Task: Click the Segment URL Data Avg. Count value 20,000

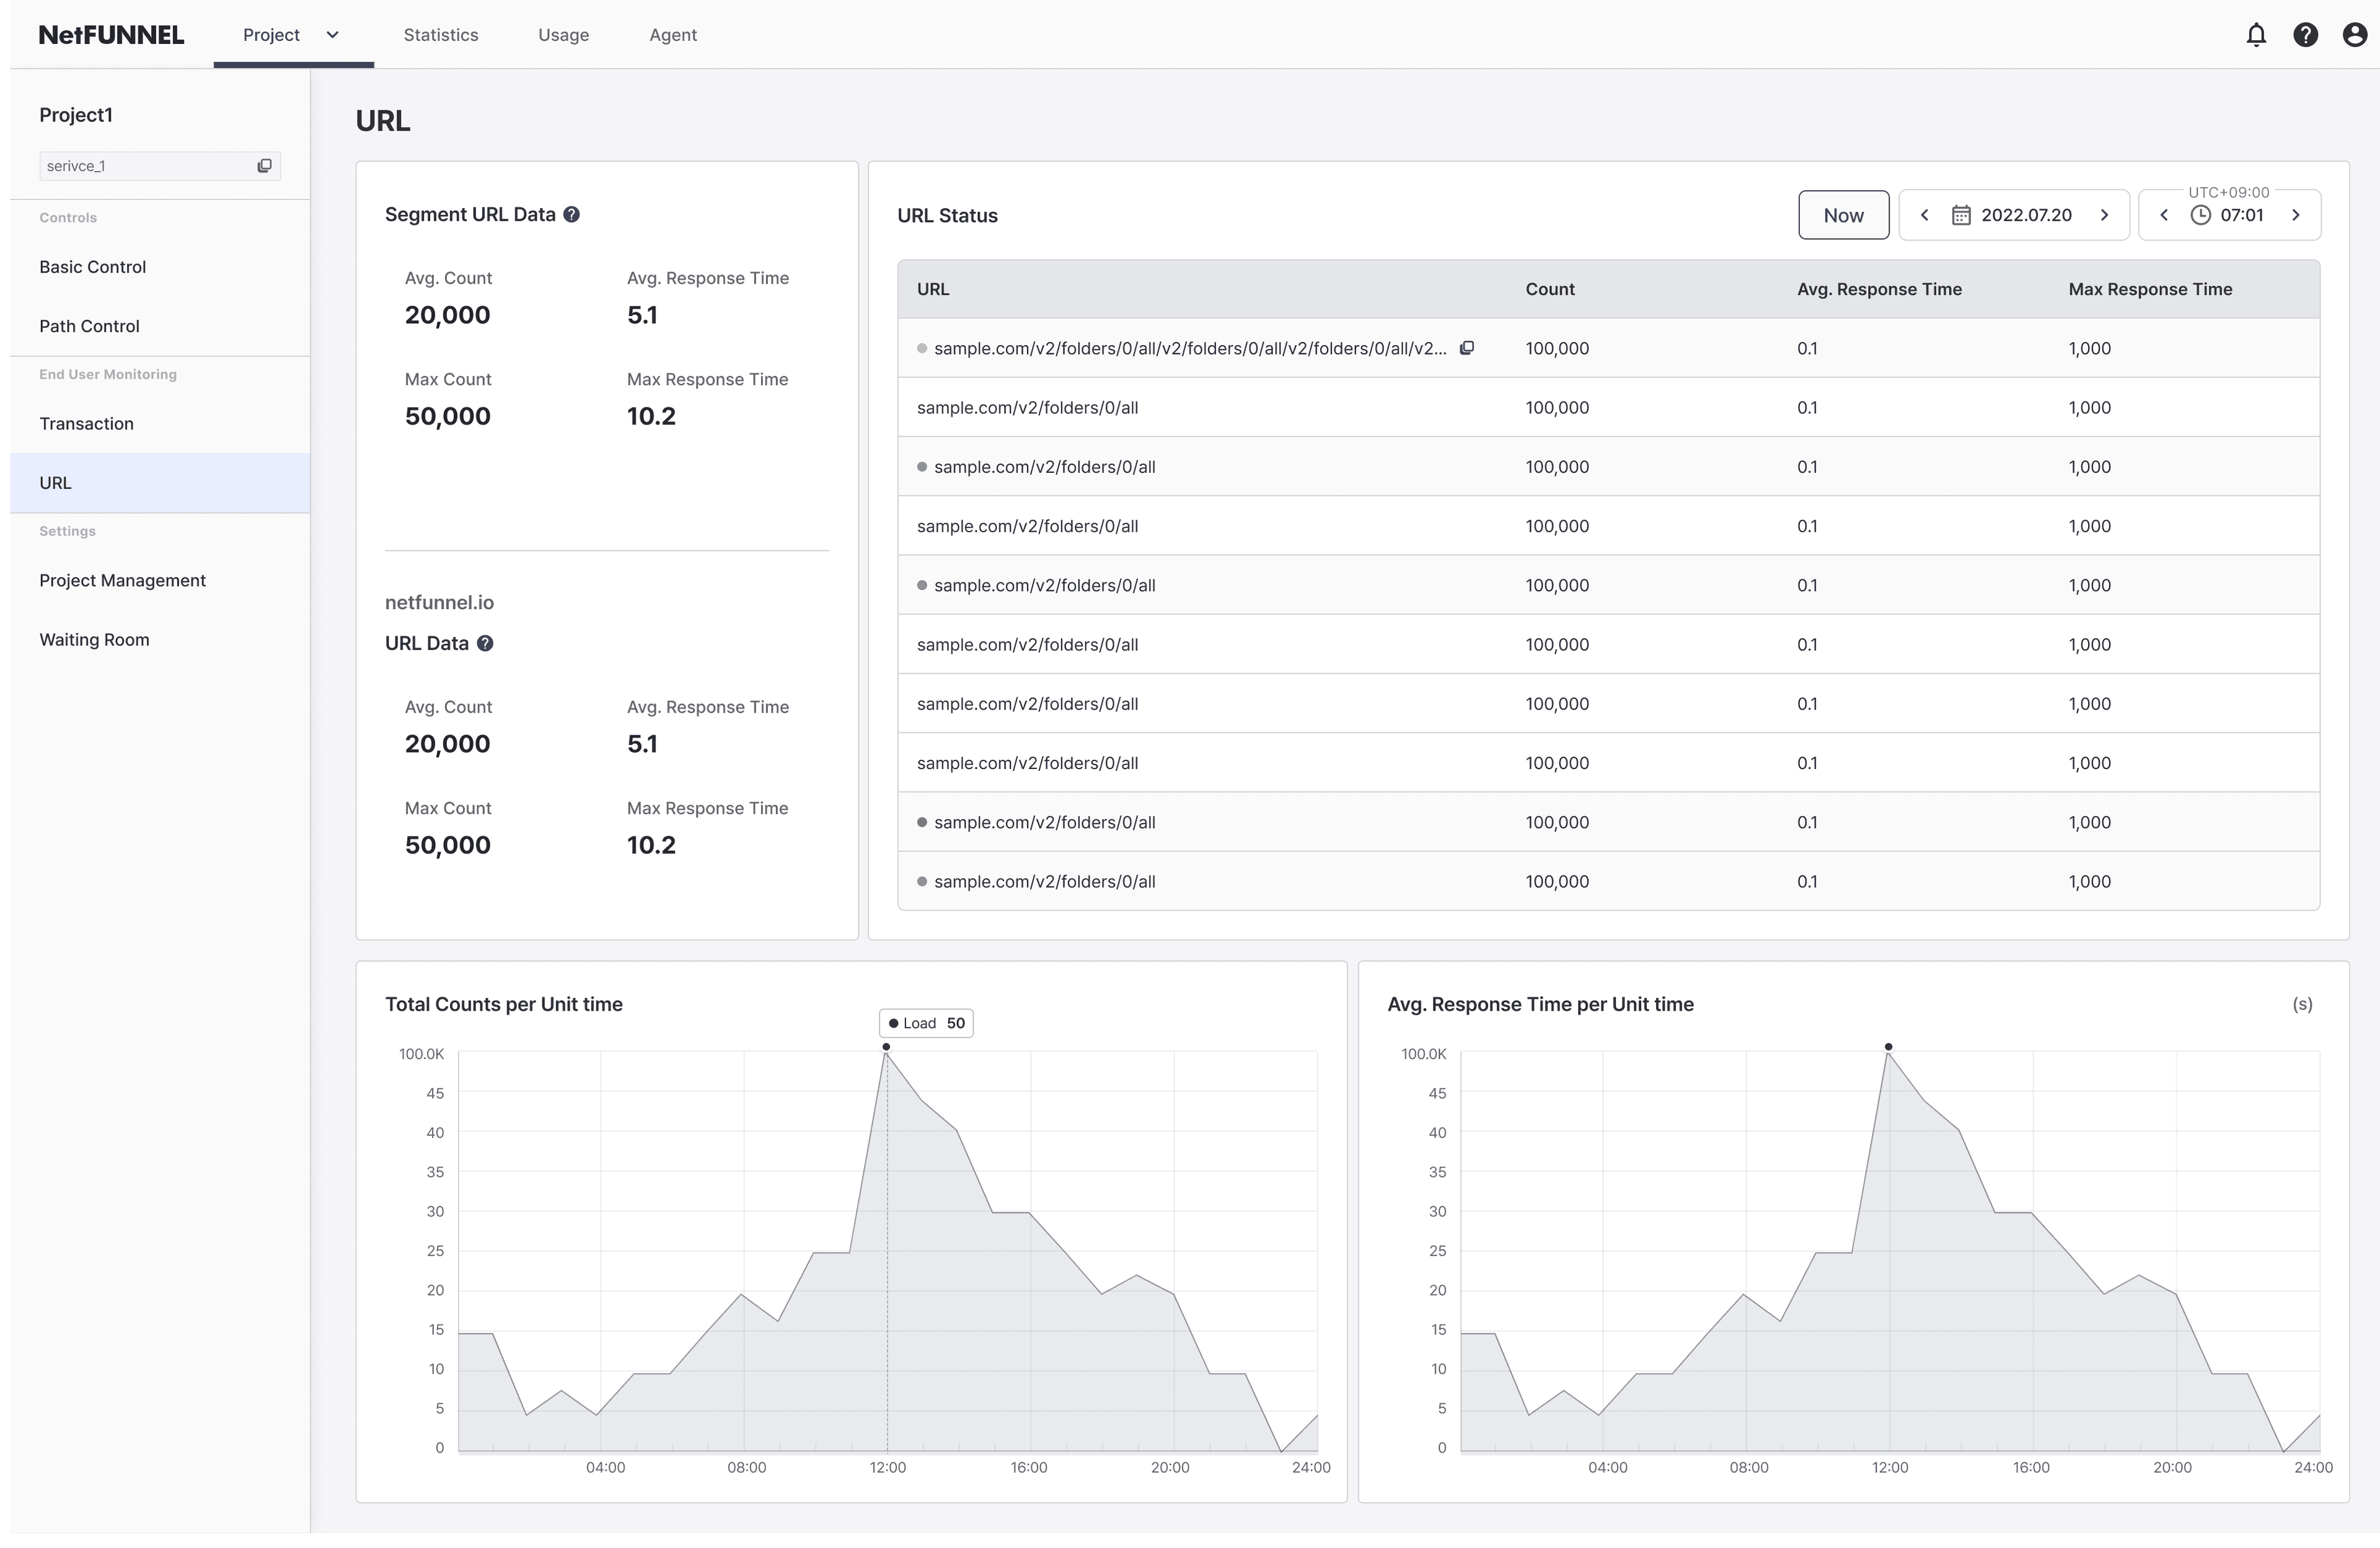Action: [x=447, y=315]
